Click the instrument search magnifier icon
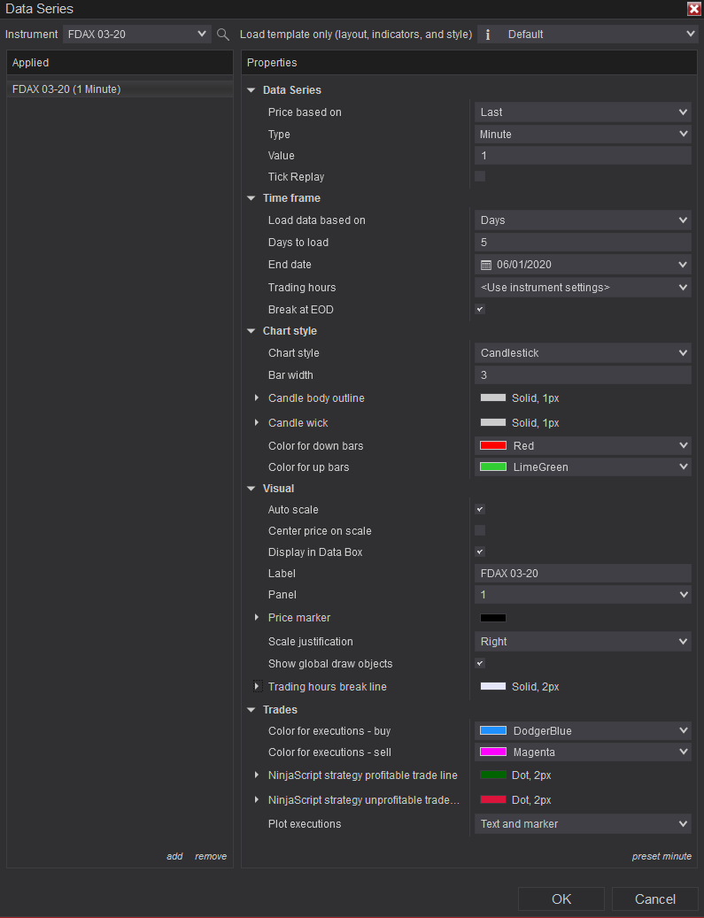Viewport: 704px width, 918px height. pos(223,35)
